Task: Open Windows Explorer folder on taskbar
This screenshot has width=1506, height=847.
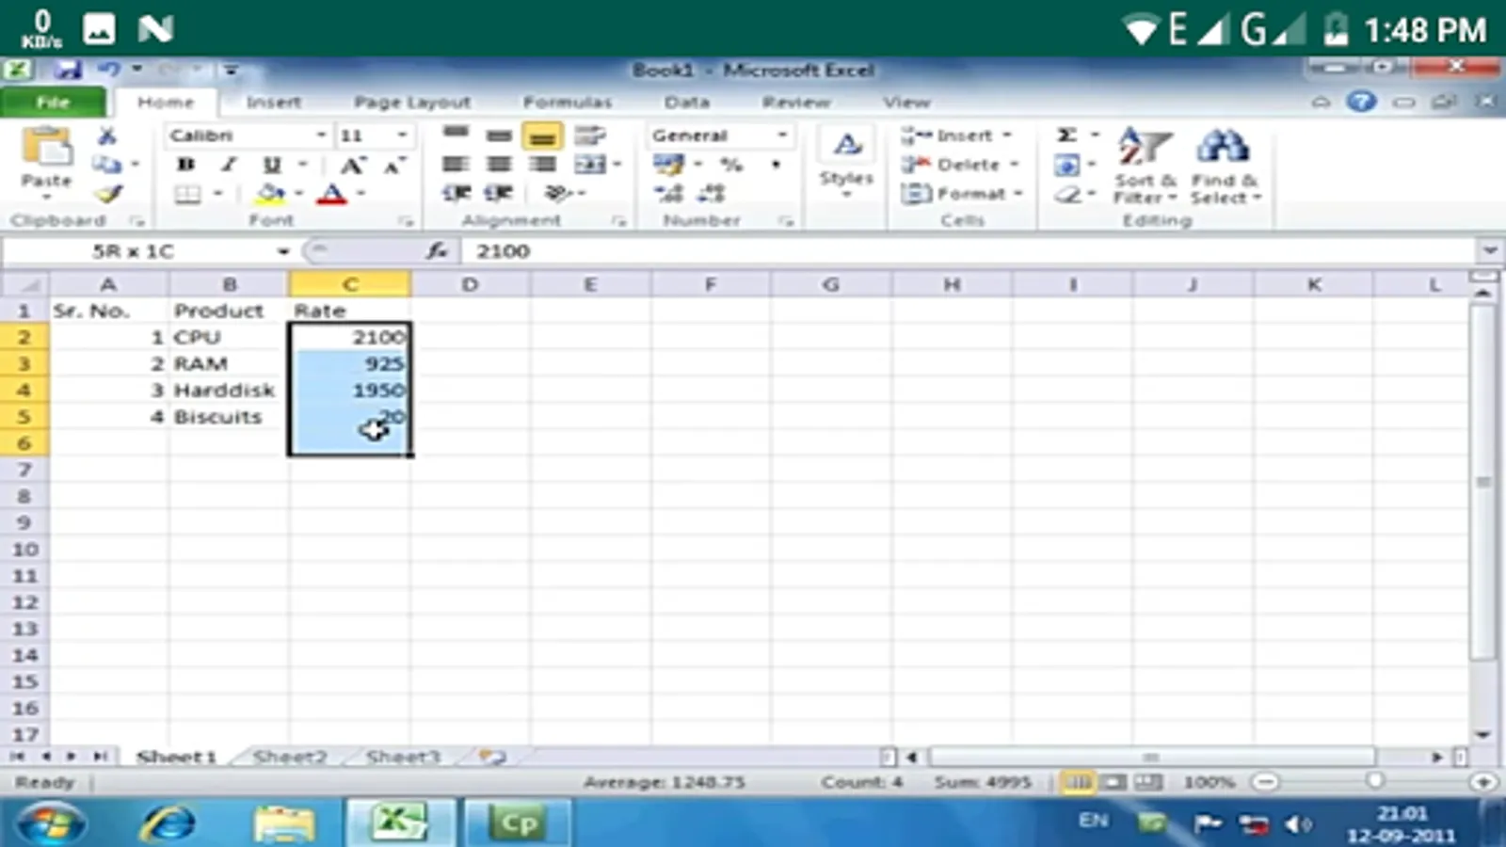Action: pos(283,823)
